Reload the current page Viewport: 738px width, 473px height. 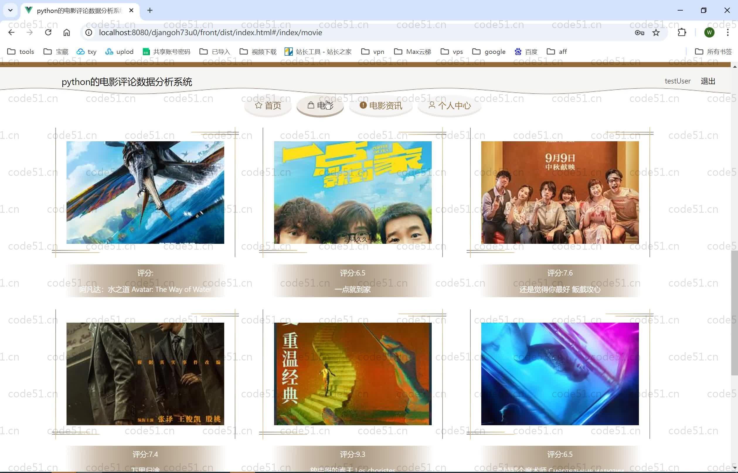pyautogui.click(x=48, y=33)
